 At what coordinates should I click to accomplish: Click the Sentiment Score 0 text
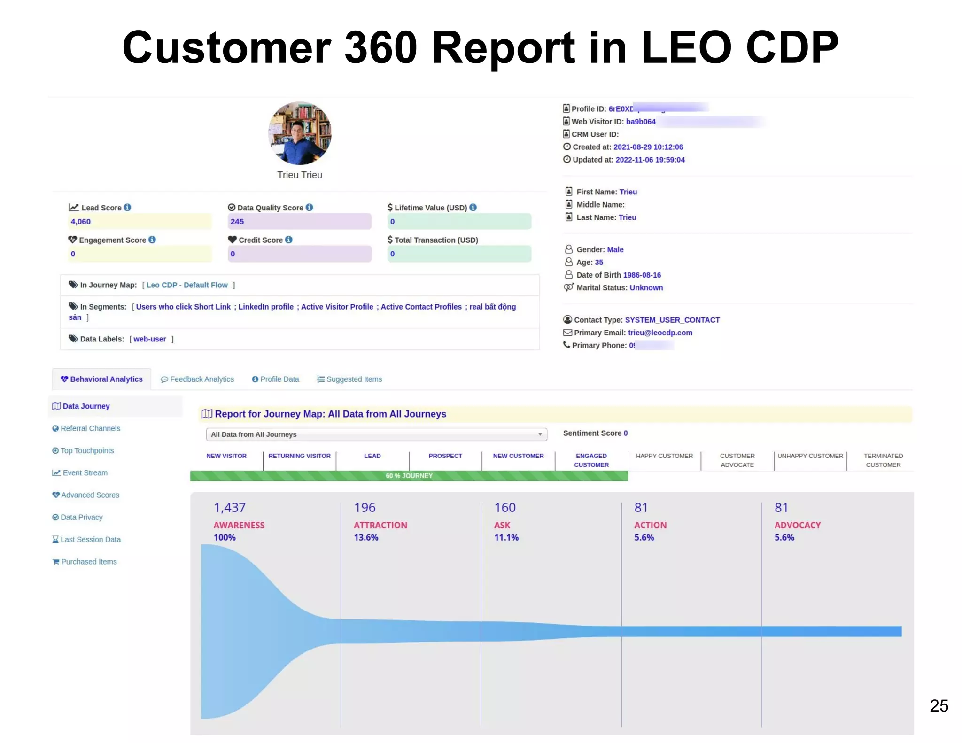(x=595, y=433)
